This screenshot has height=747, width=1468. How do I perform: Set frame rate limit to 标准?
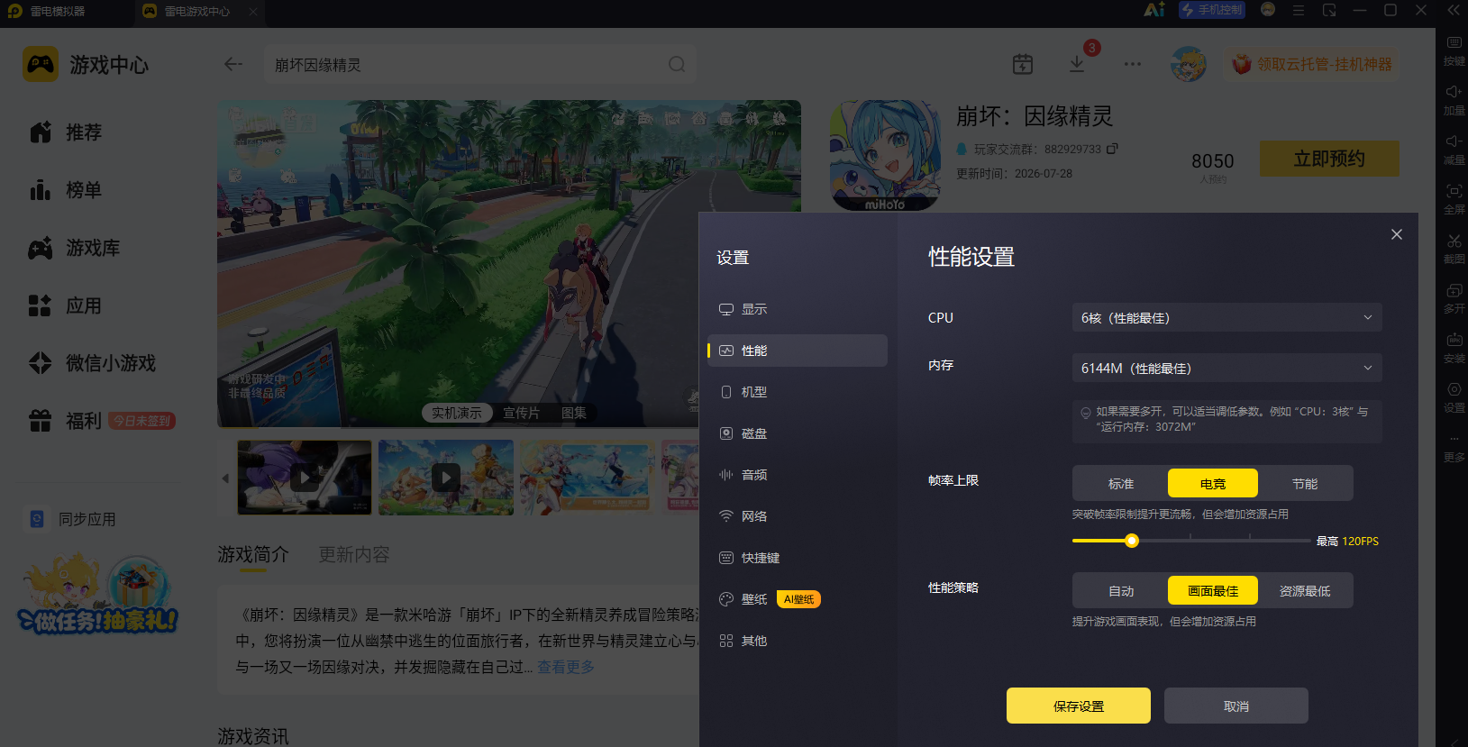tap(1121, 484)
